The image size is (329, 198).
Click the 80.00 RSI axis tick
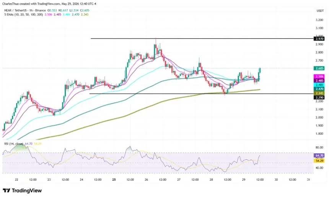[x=319, y=147]
